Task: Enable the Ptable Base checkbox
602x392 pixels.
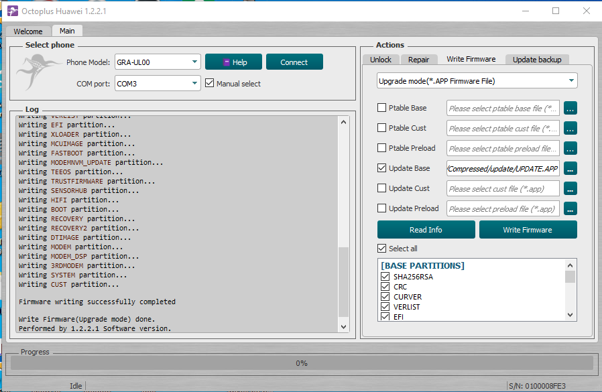Action: (381, 108)
